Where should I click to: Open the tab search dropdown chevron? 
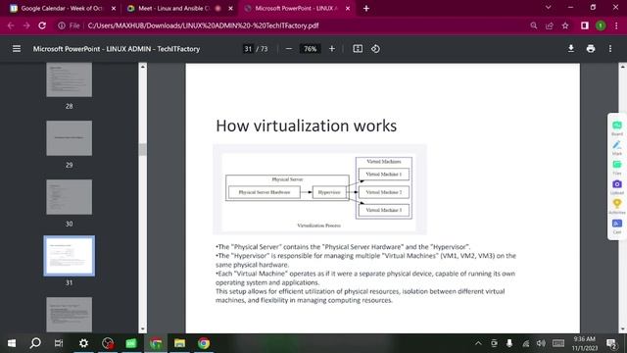549,8
